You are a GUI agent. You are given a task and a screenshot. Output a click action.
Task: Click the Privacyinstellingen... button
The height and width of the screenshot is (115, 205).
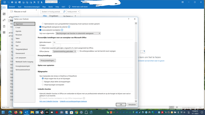(48, 61)
